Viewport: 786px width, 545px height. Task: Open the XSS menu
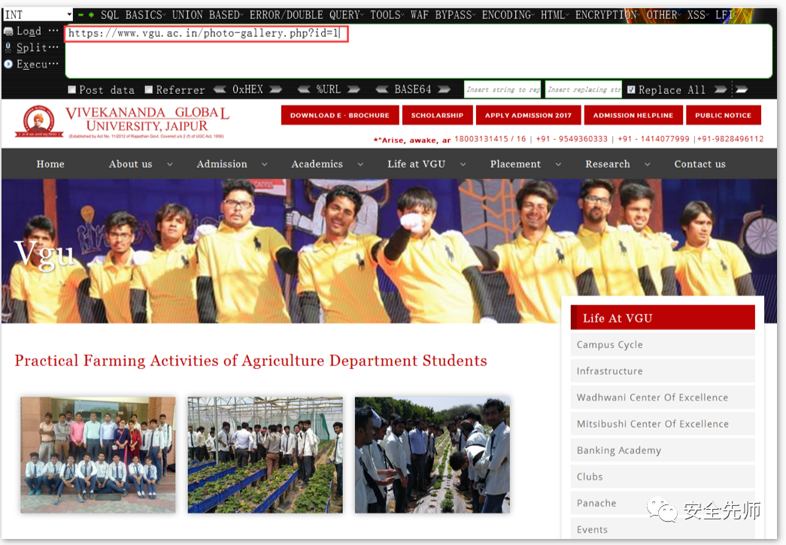click(698, 15)
